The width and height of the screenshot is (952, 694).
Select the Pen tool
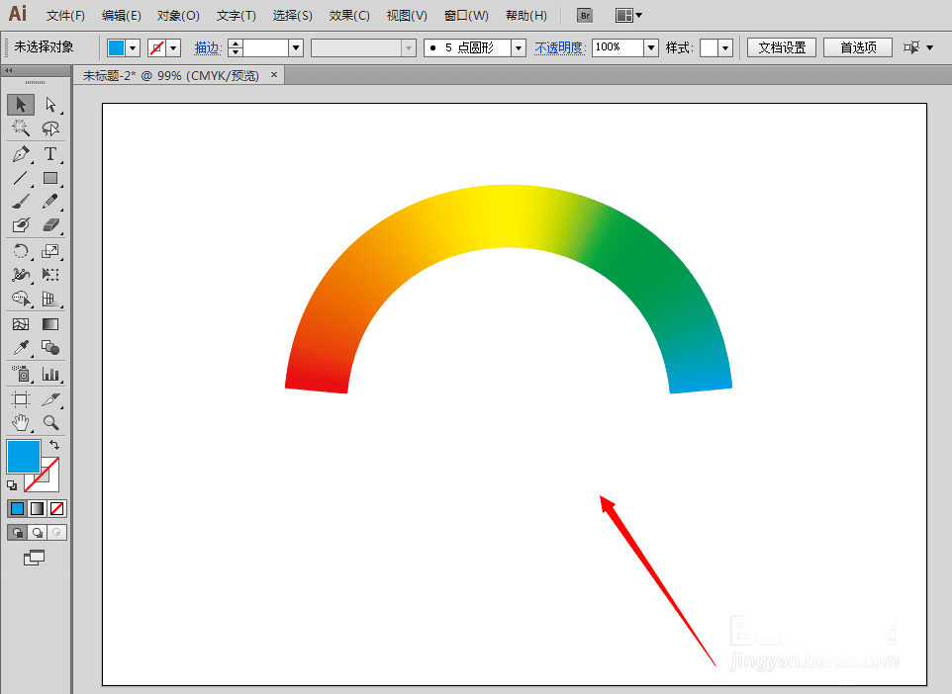click(x=21, y=154)
